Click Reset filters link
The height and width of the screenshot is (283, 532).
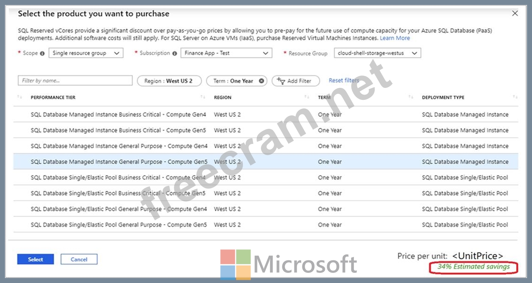point(344,80)
